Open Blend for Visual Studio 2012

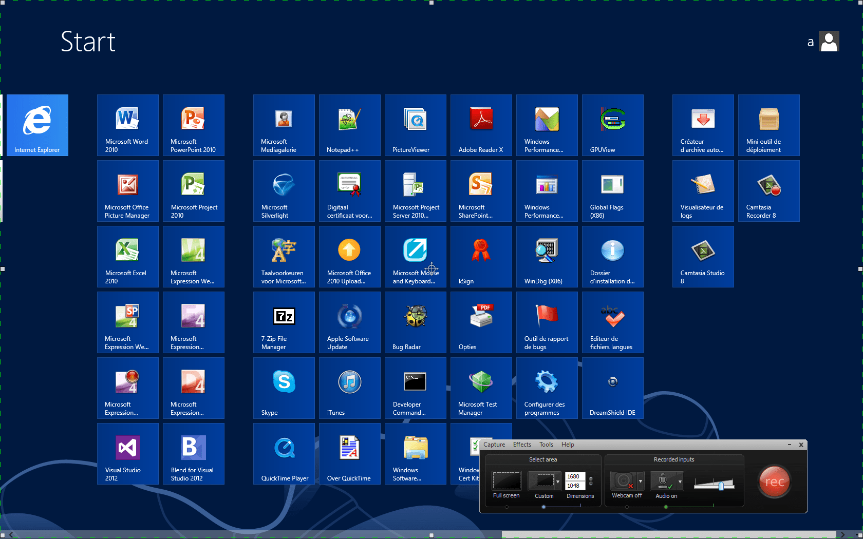[194, 454]
